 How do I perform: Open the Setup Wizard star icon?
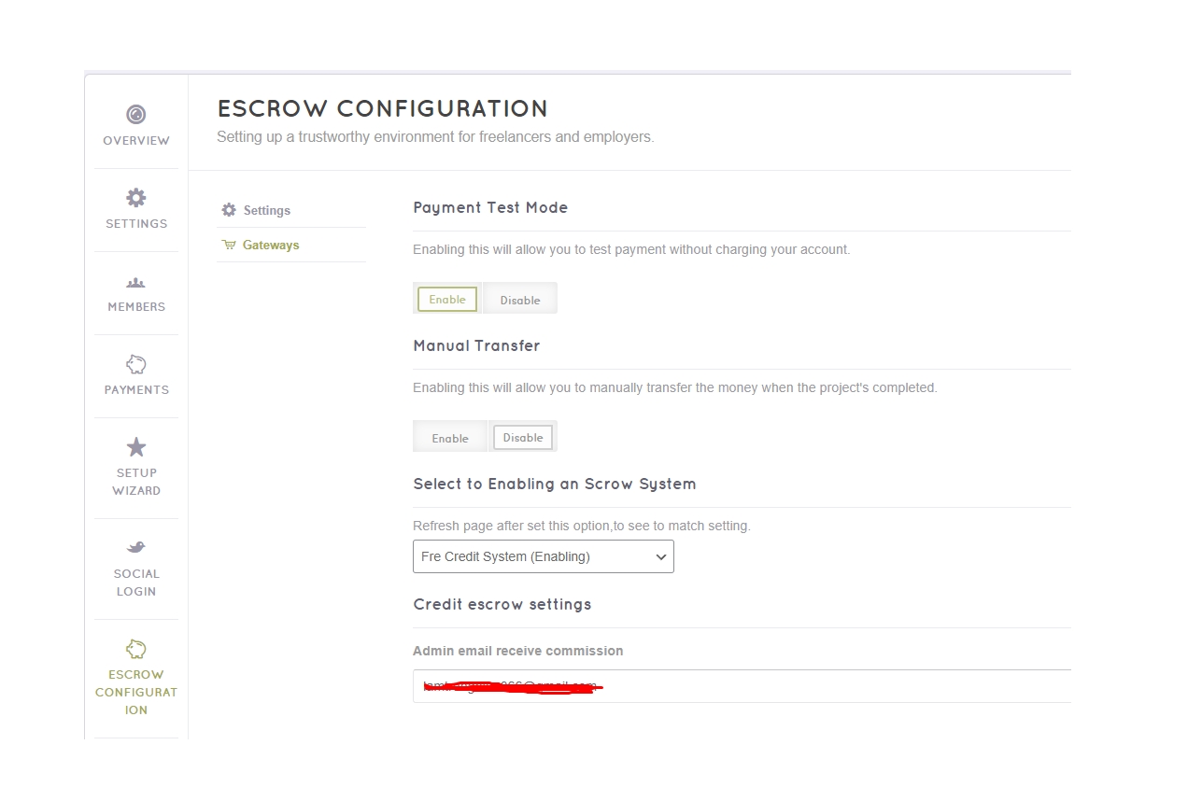[x=136, y=447]
